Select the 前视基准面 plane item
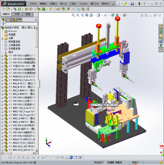 coord(14,42)
